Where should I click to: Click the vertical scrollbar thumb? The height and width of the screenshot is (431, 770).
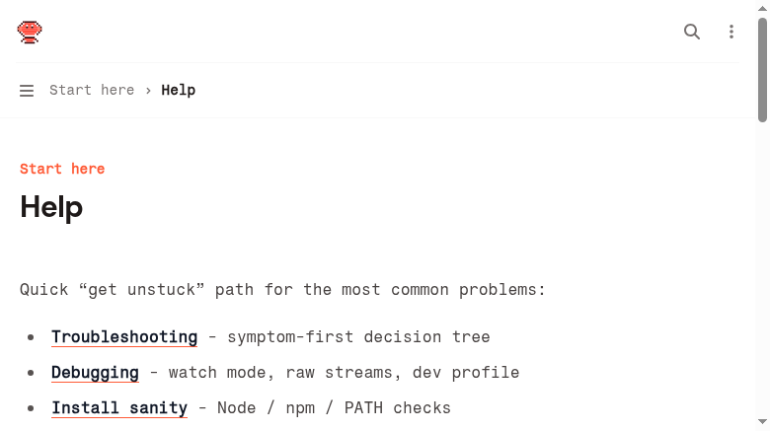[x=762, y=70]
